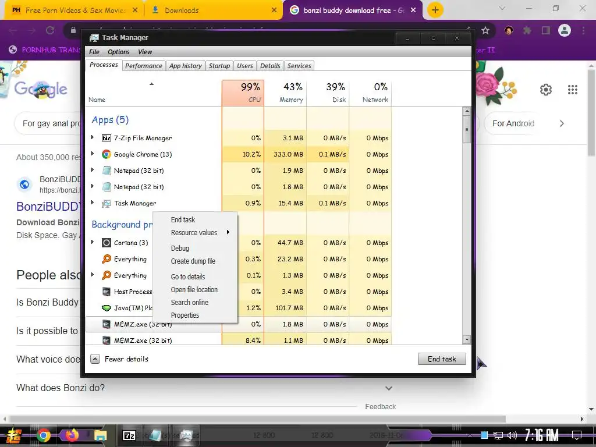Click the second MEMZ.exe process icon at the bottom
The image size is (596, 447).
(107, 340)
